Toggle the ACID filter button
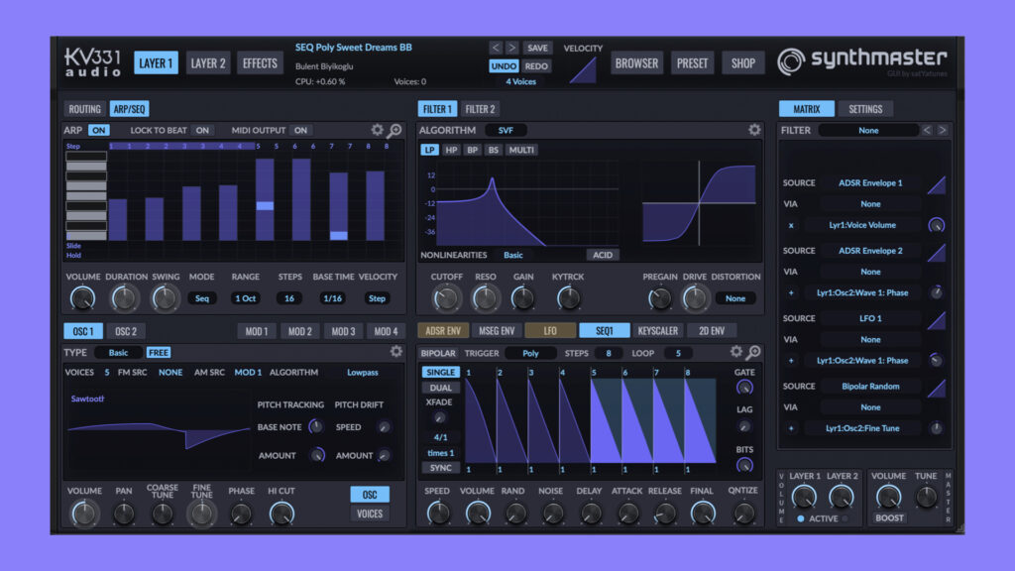Screen dimensions: 1015x571 pos(602,255)
